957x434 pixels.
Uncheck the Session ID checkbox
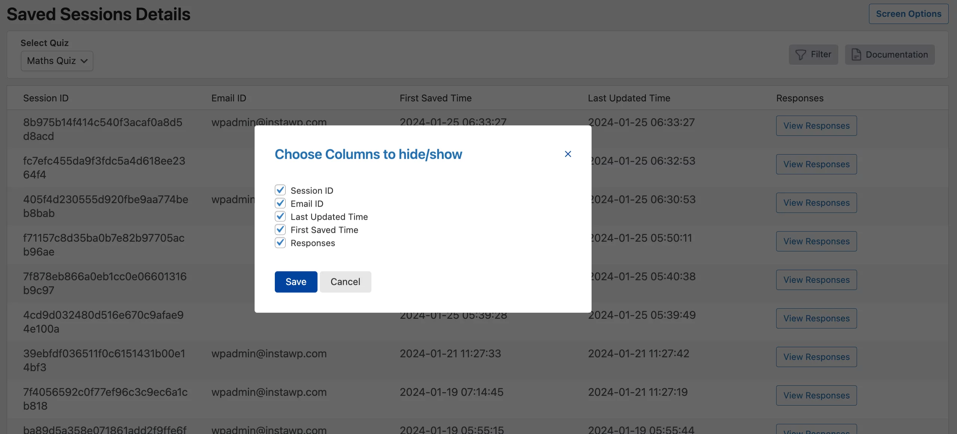[x=280, y=190]
